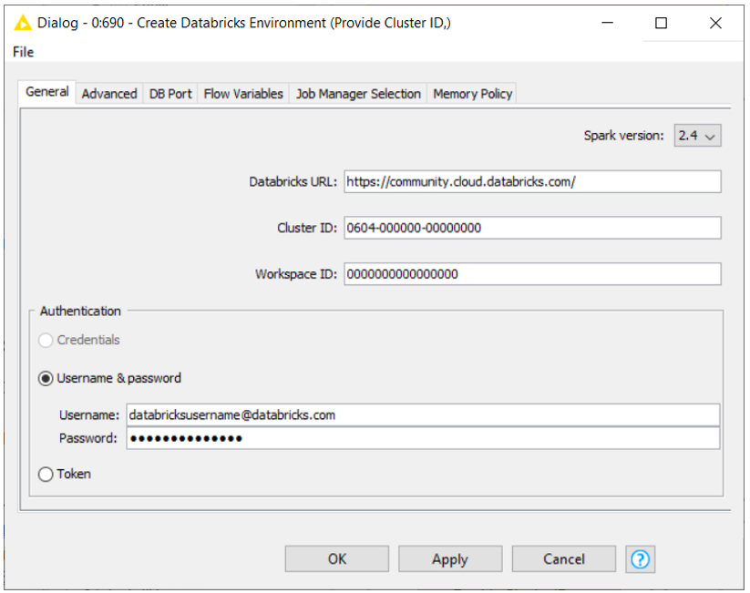Click the Password: label text

(x=88, y=438)
